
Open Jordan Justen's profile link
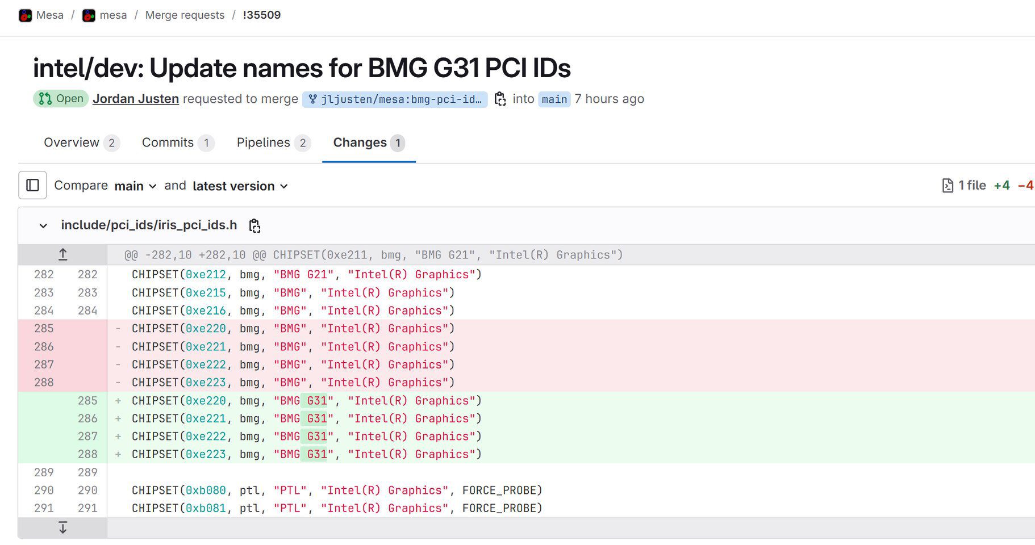136,99
